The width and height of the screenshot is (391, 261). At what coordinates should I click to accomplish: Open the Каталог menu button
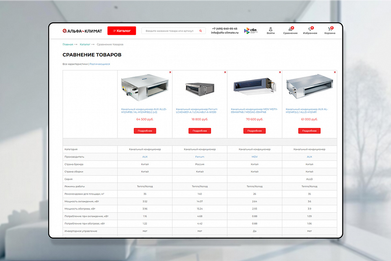pos(122,31)
